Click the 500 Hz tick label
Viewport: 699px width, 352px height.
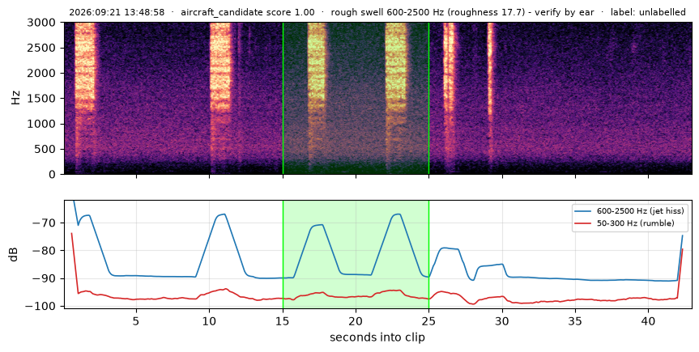46,149
